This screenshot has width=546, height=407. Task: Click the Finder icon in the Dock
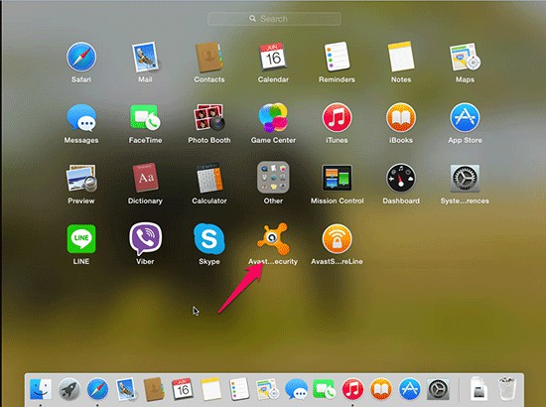click(x=41, y=389)
